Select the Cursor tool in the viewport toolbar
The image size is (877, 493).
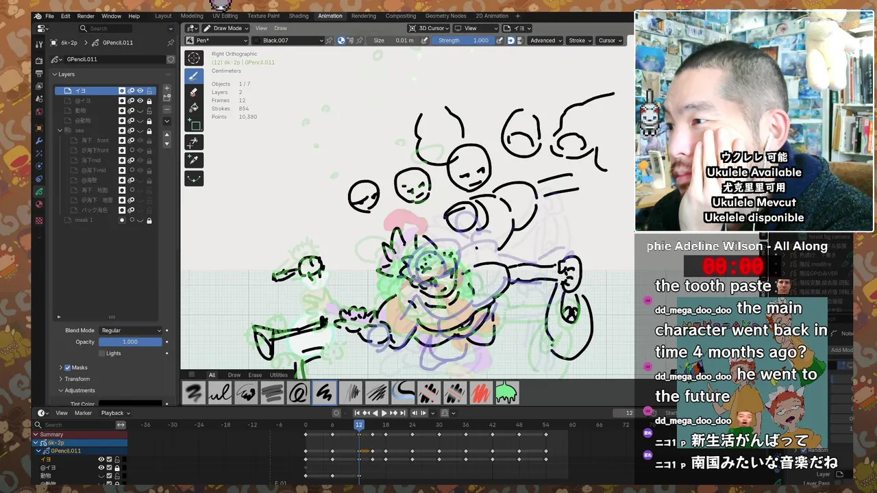[194, 59]
